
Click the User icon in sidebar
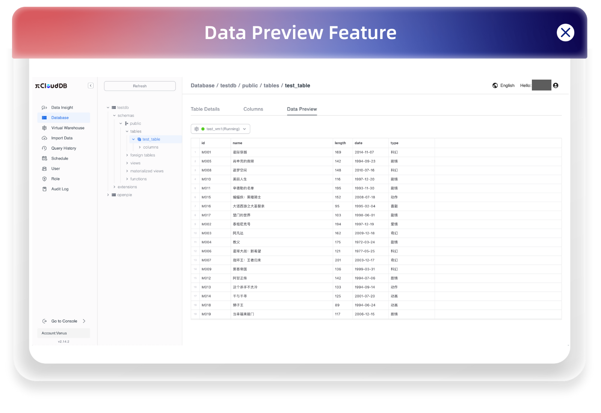click(x=44, y=169)
